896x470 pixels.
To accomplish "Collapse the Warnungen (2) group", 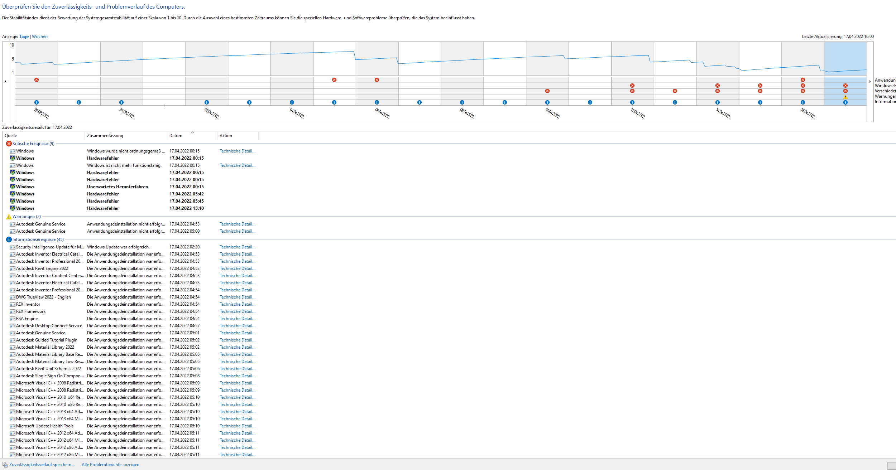I will [x=27, y=217].
